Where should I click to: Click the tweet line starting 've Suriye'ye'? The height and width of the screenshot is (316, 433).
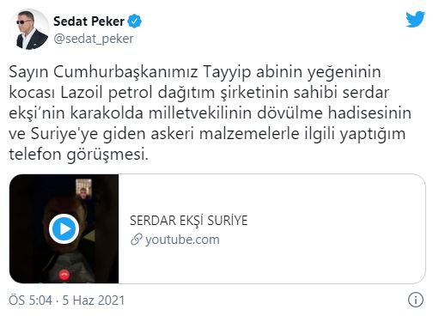click(x=207, y=134)
